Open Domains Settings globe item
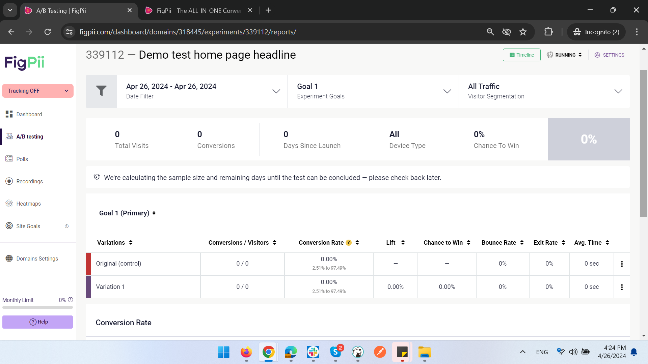 click(37, 259)
